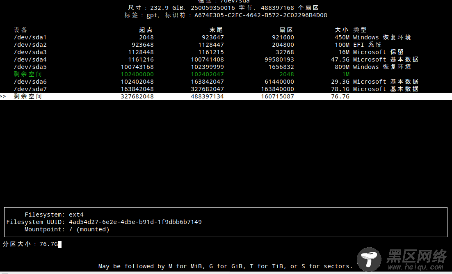Click the 设备 column header

pyautogui.click(x=21, y=30)
